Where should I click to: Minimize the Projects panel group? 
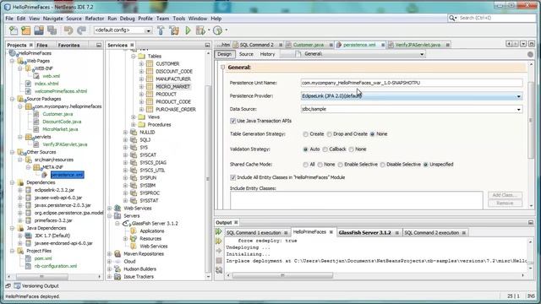(99, 45)
